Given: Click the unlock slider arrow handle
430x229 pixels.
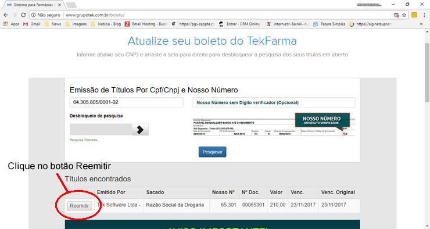Looking at the screenshot, I should 140,130.
